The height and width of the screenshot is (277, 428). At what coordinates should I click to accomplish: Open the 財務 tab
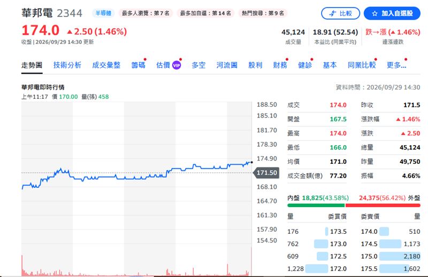pos(280,65)
